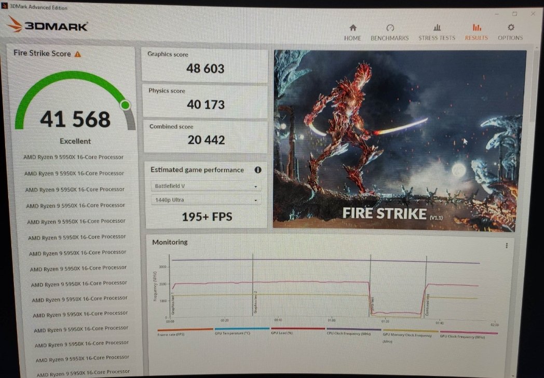
Task: Go to the HOME section
Action: [352, 32]
